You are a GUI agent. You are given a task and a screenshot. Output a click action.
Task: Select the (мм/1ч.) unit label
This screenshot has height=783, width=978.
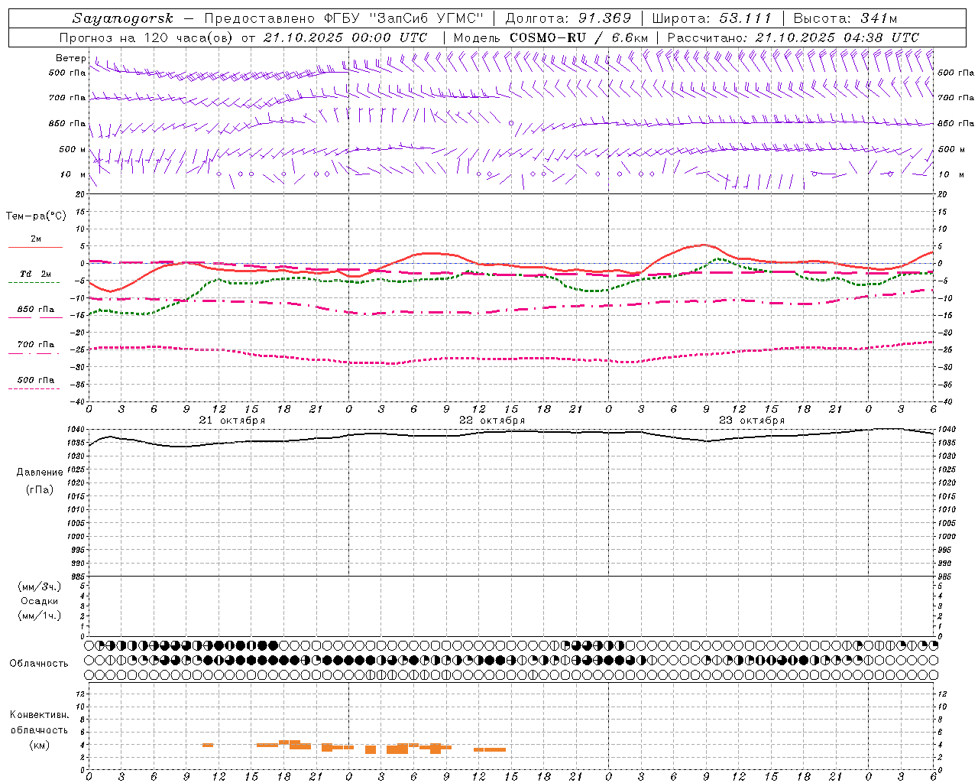tap(40, 616)
